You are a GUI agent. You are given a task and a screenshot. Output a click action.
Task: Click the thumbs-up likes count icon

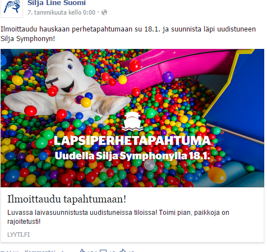pyautogui.click(x=82, y=251)
